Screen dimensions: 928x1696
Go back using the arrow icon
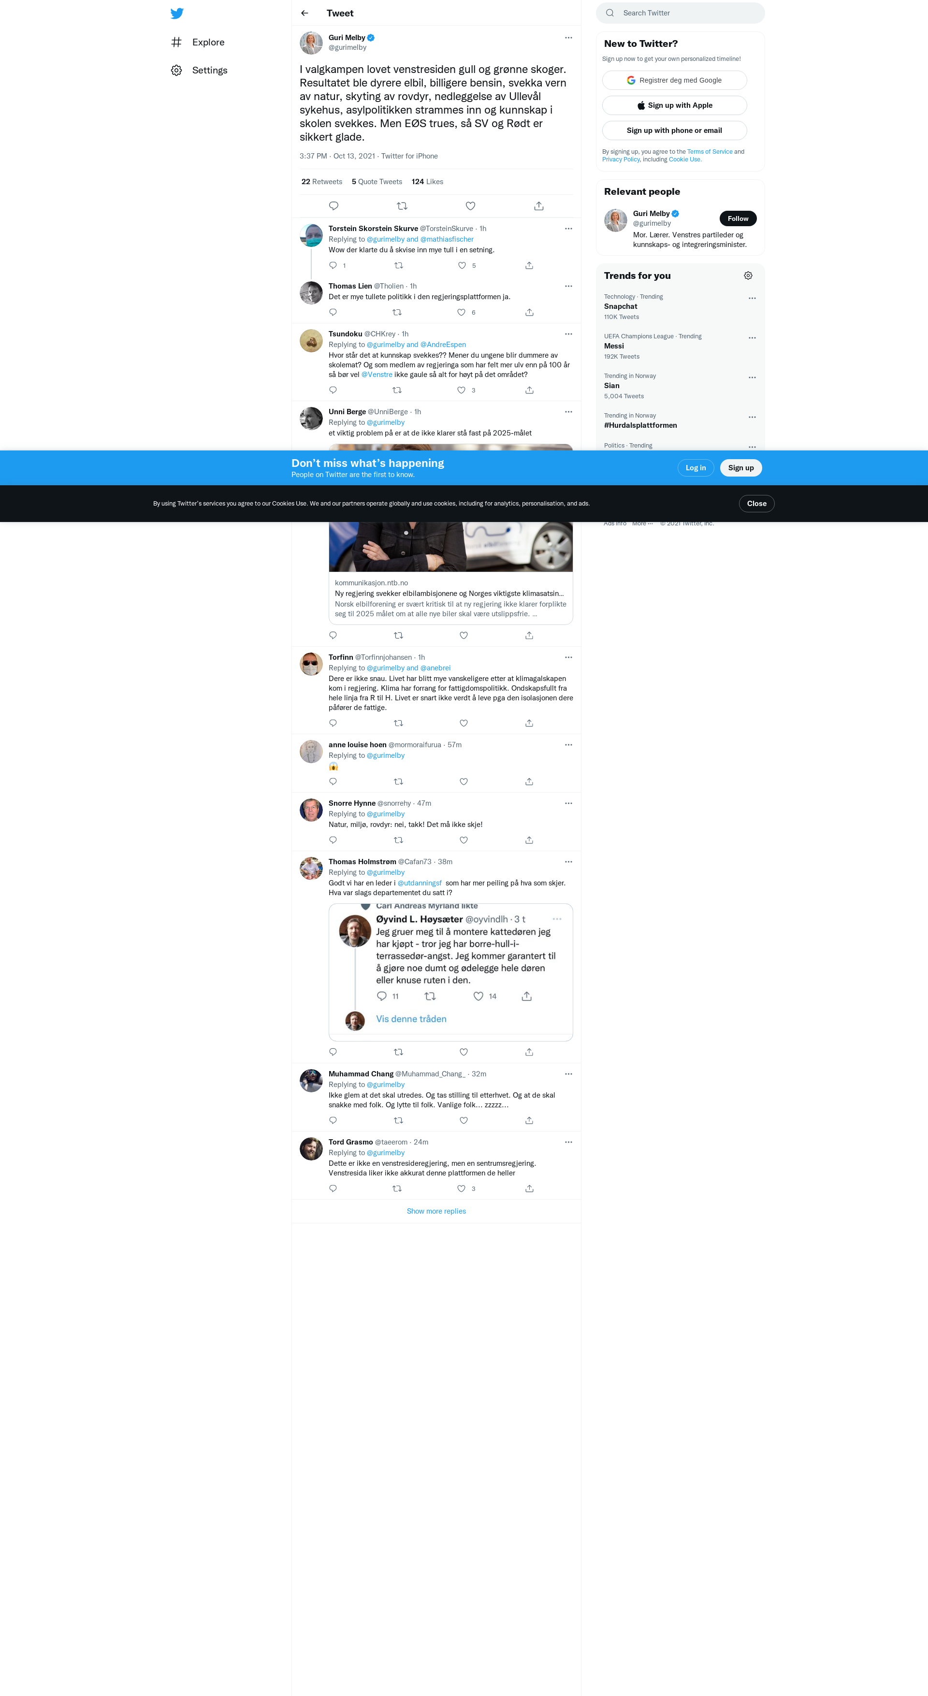tap(304, 13)
